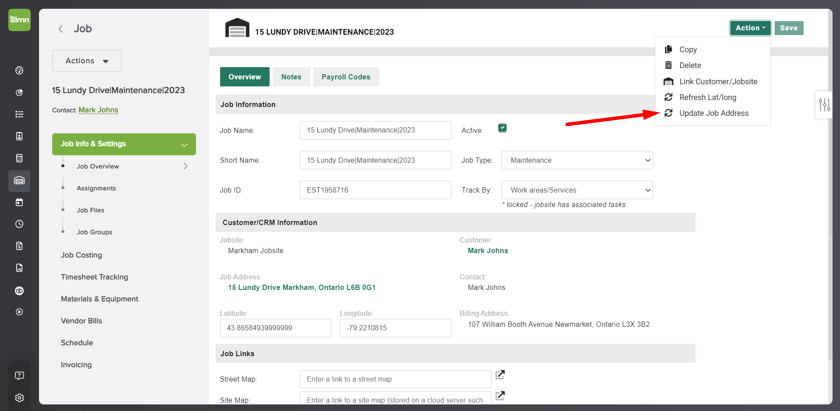Click the Latitude input field
The height and width of the screenshot is (411, 840).
(276, 328)
